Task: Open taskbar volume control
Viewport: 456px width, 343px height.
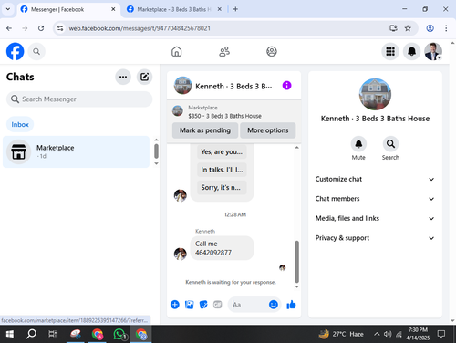Action: tap(388, 334)
